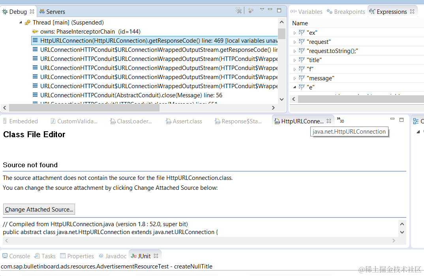Collapse Thread [main] (Suspended) node
The width and height of the screenshot is (424, 276).
pyautogui.click(x=21, y=23)
